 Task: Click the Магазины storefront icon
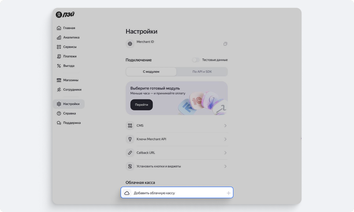[59, 80]
